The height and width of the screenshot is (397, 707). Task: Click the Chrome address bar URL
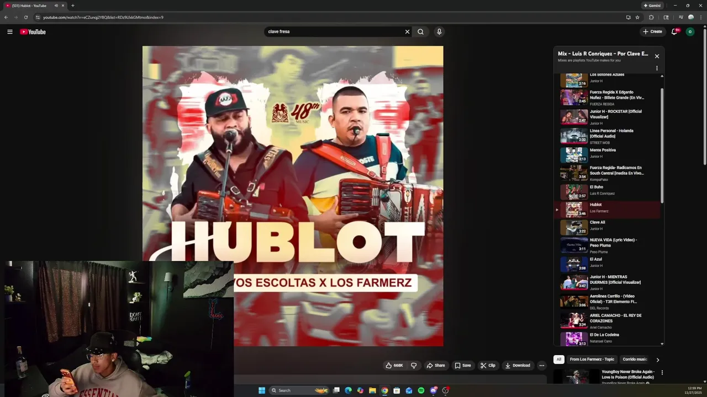103,17
